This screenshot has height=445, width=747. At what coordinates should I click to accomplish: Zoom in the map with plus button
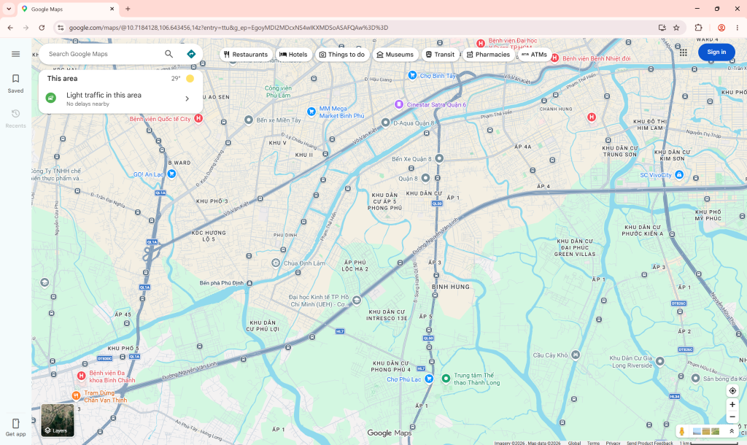point(732,404)
